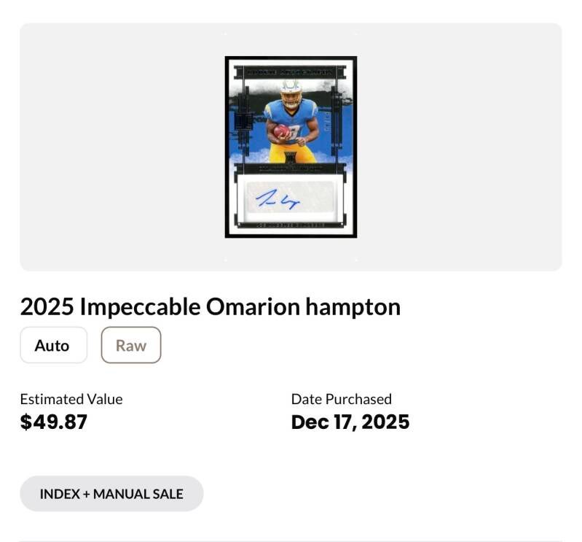Screen dimensions: 582x542
Task: Click the INDEX + MANUAL SALE badge
Action: (111, 494)
